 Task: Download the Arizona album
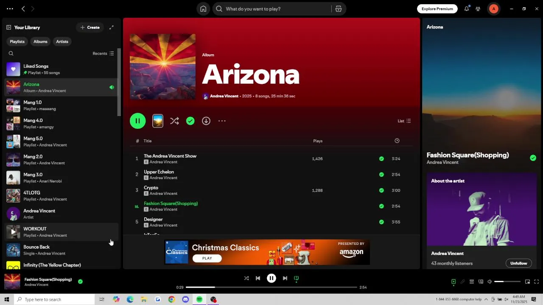(x=206, y=121)
